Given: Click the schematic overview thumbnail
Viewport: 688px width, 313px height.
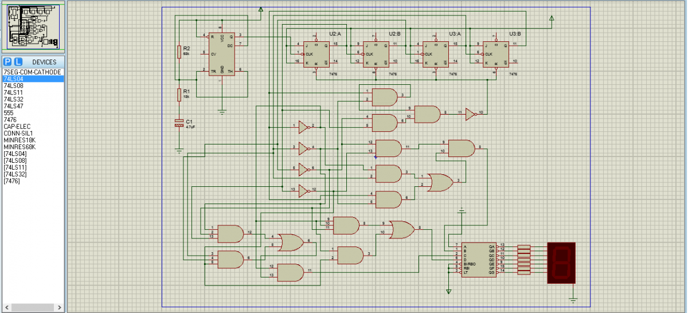Looking at the screenshot, I should 33,26.
